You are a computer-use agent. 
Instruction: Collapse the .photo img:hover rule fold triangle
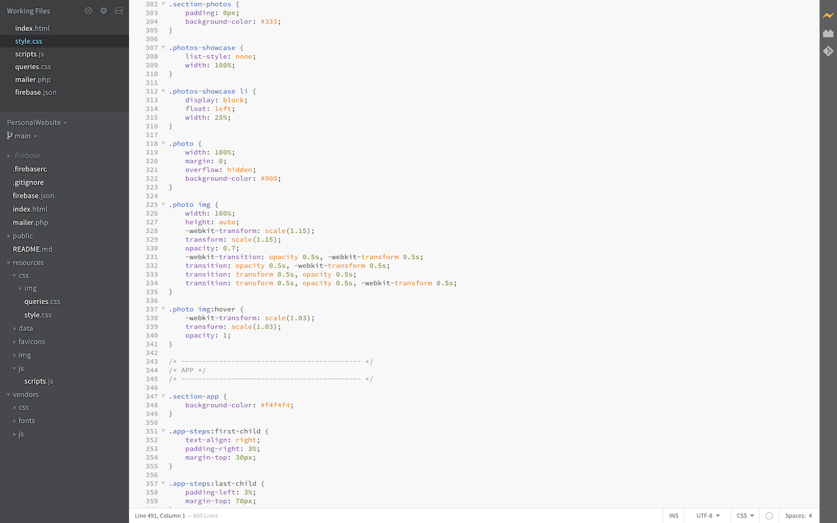point(163,309)
